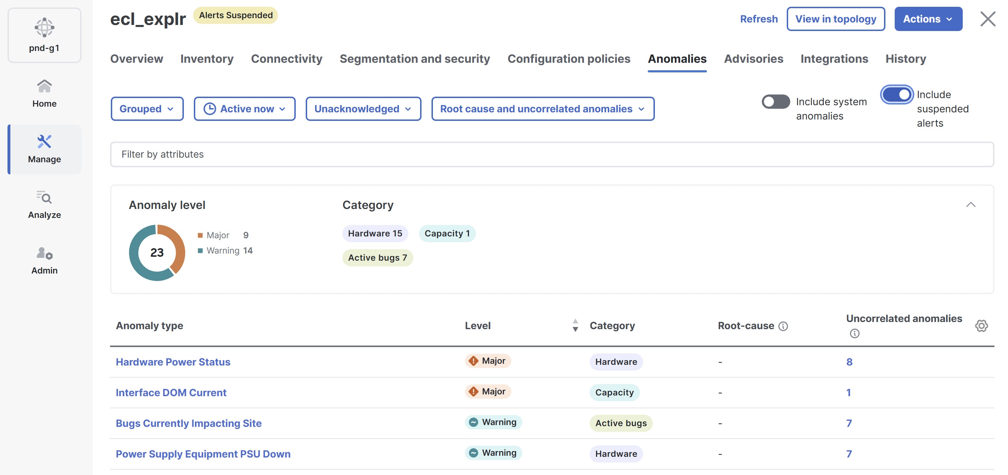The height and width of the screenshot is (475, 1008).
Task: Click Major level badge for Interface DOM Current
Action: (487, 391)
